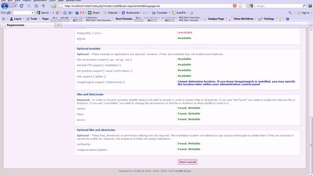Open Google toolbar wrench options
The width and height of the screenshot is (313, 176).
[290, 13]
